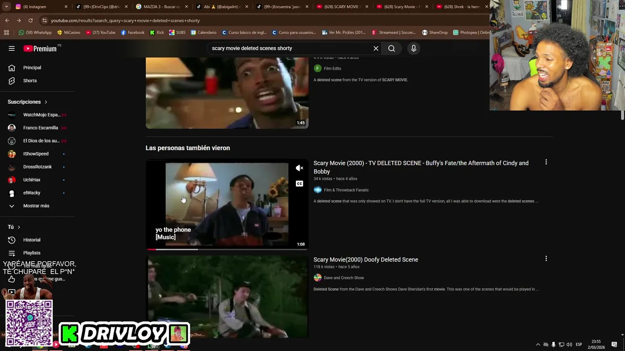Click the Doofy Deleted Scene thumbnail
Screen dimensions: 625x351
pos(227,296)
